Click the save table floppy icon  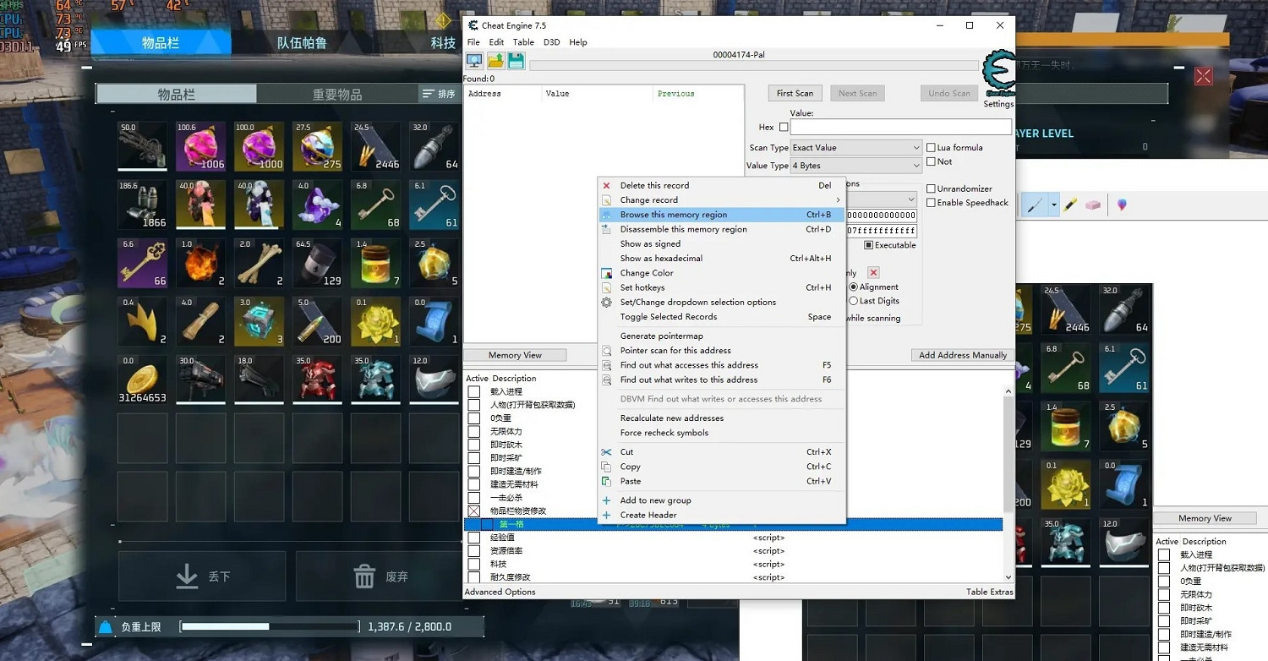(x=516, y=61)
